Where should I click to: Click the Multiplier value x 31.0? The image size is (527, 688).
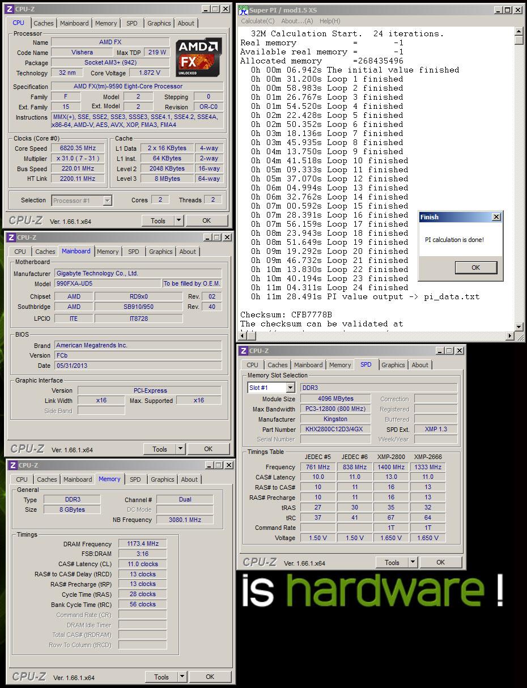(x=78, y=158)
